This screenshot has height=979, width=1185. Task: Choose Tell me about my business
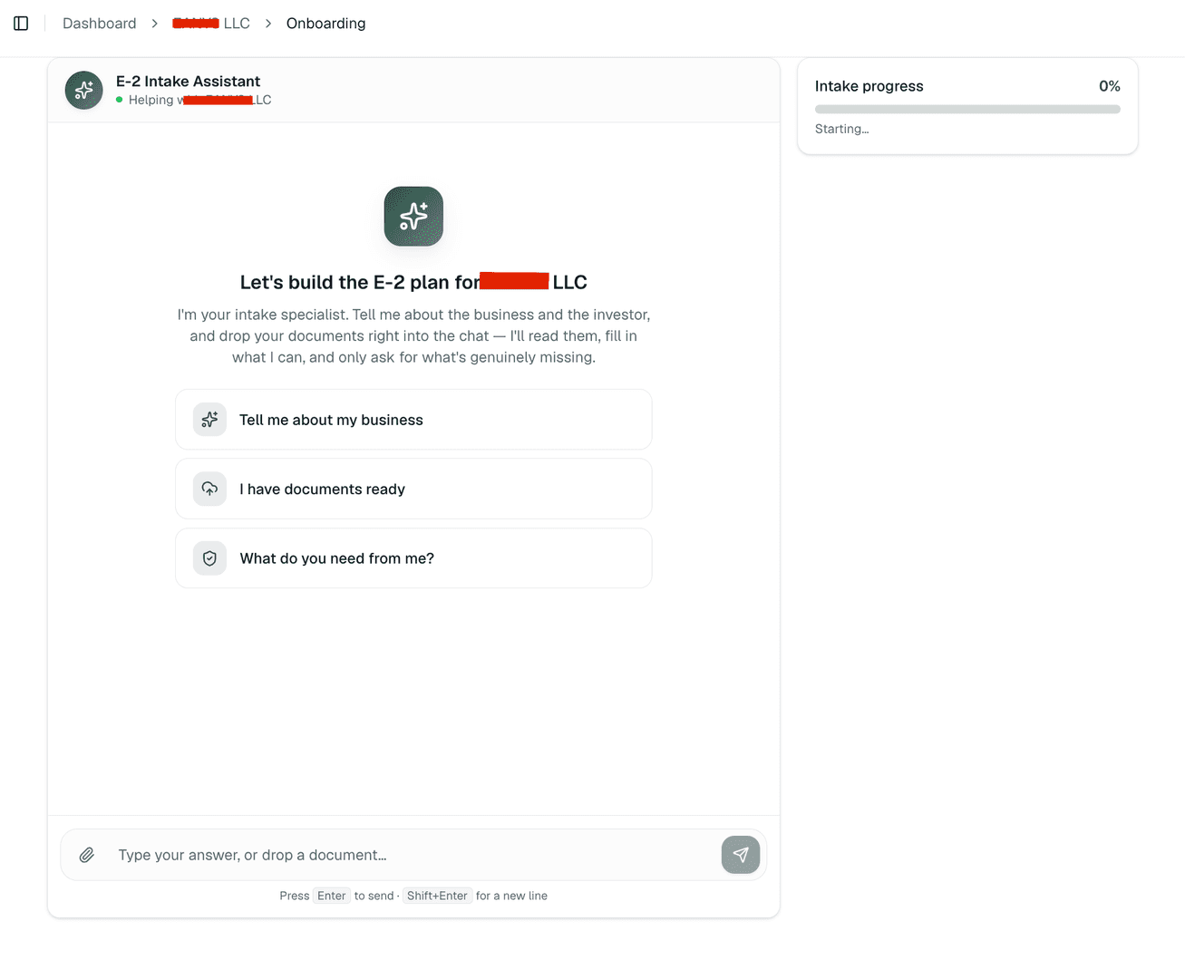(x=413, y=420)
